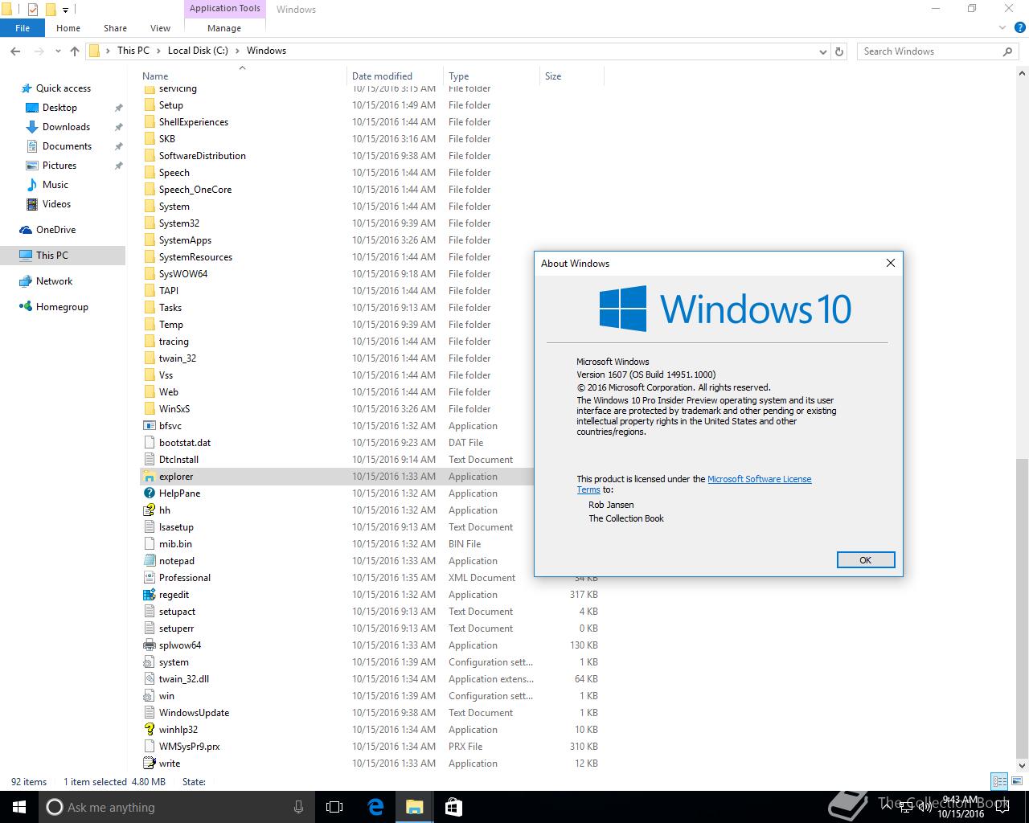Select OneDrive in navigation pane
Viewport: 1029px width, 823px height.
pos(55,230)
